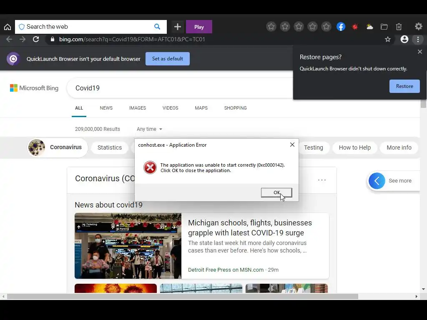Open the three-dot browser menu

point(418,39)
